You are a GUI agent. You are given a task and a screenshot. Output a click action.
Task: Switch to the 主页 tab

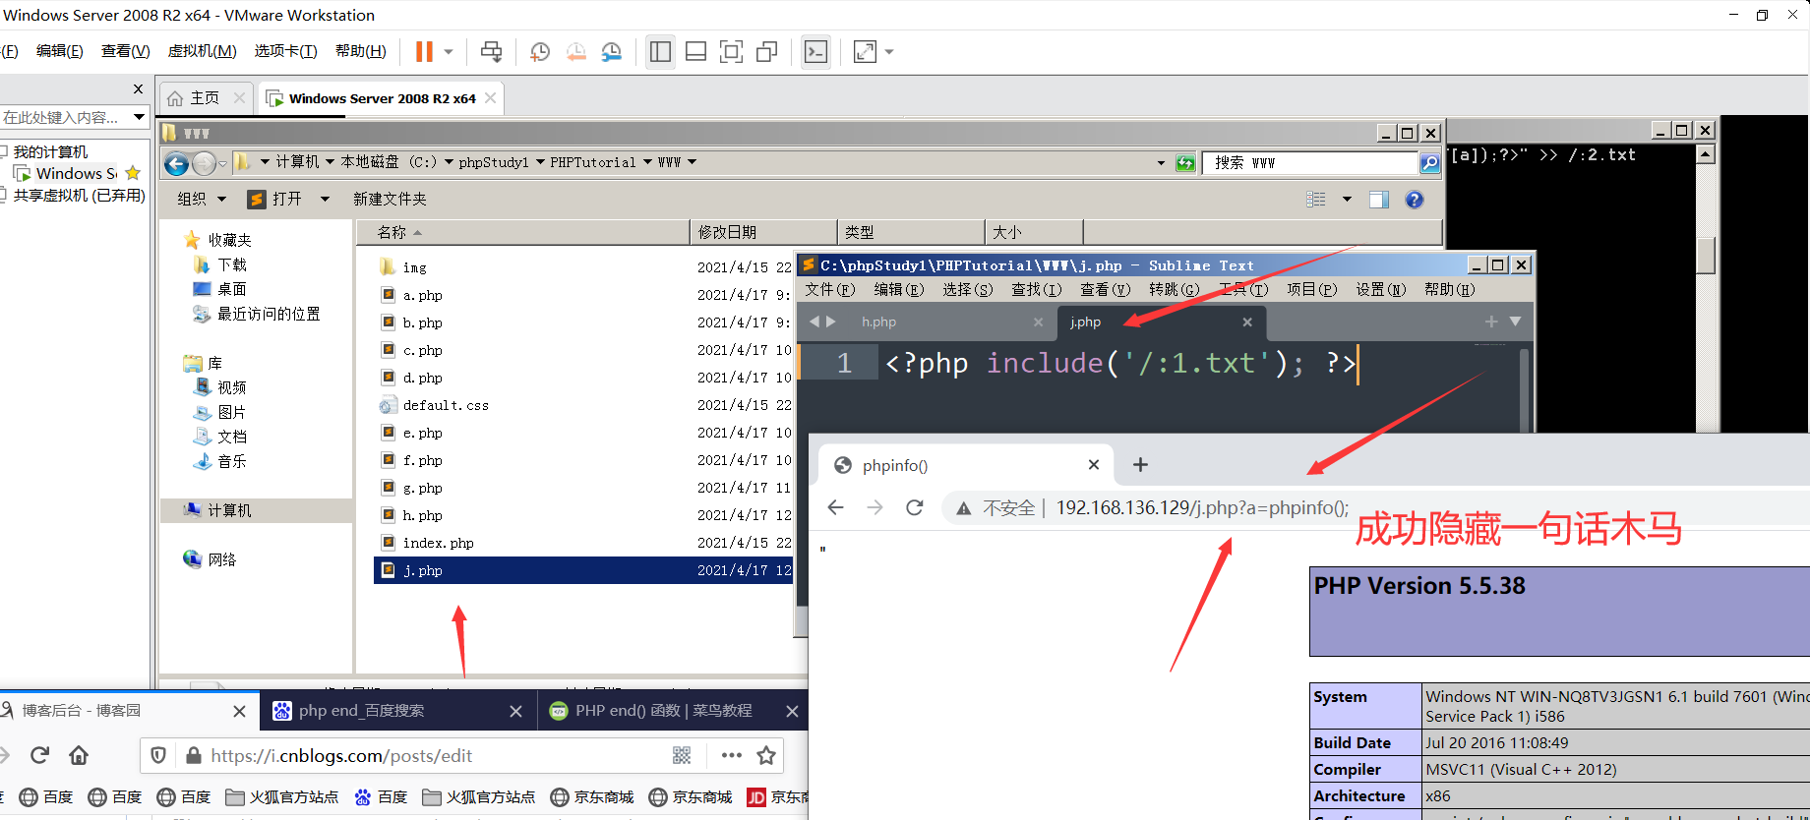click(205, 98)
